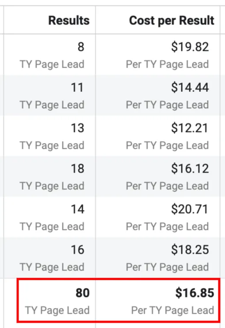The image size is (225, 328).
Task: Click Per TY Page Lead label under $16.85
Action: coord(173,310)
